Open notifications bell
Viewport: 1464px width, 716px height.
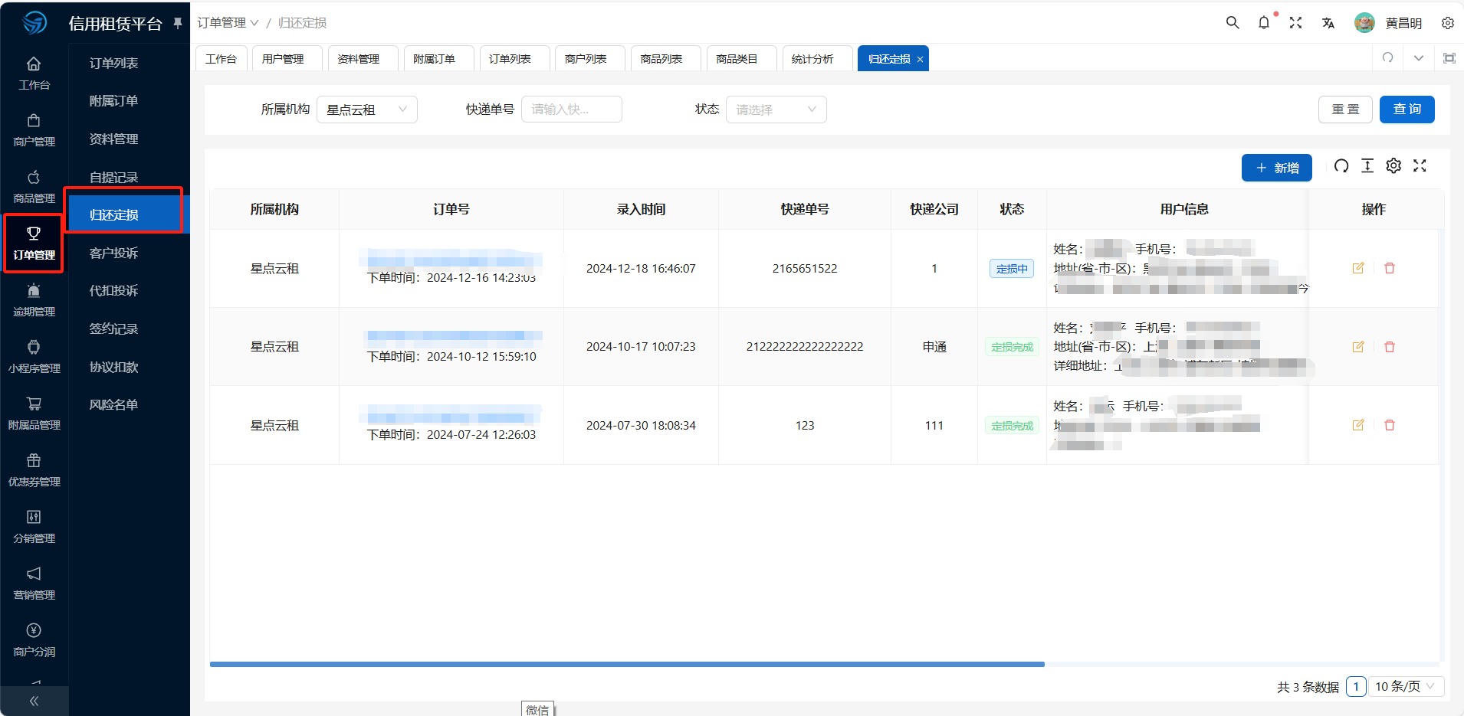pyautogui.click(x=1264, y=23)
